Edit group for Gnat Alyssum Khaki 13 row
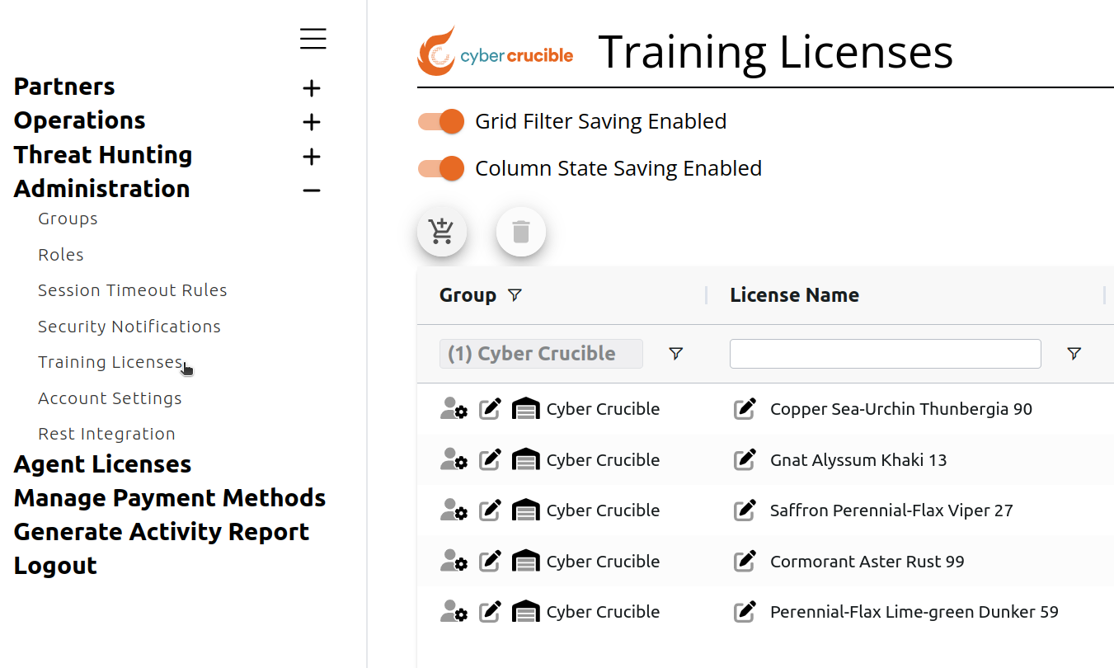The height and width of the screenshot is (668, 1114). tap(491, 460)
